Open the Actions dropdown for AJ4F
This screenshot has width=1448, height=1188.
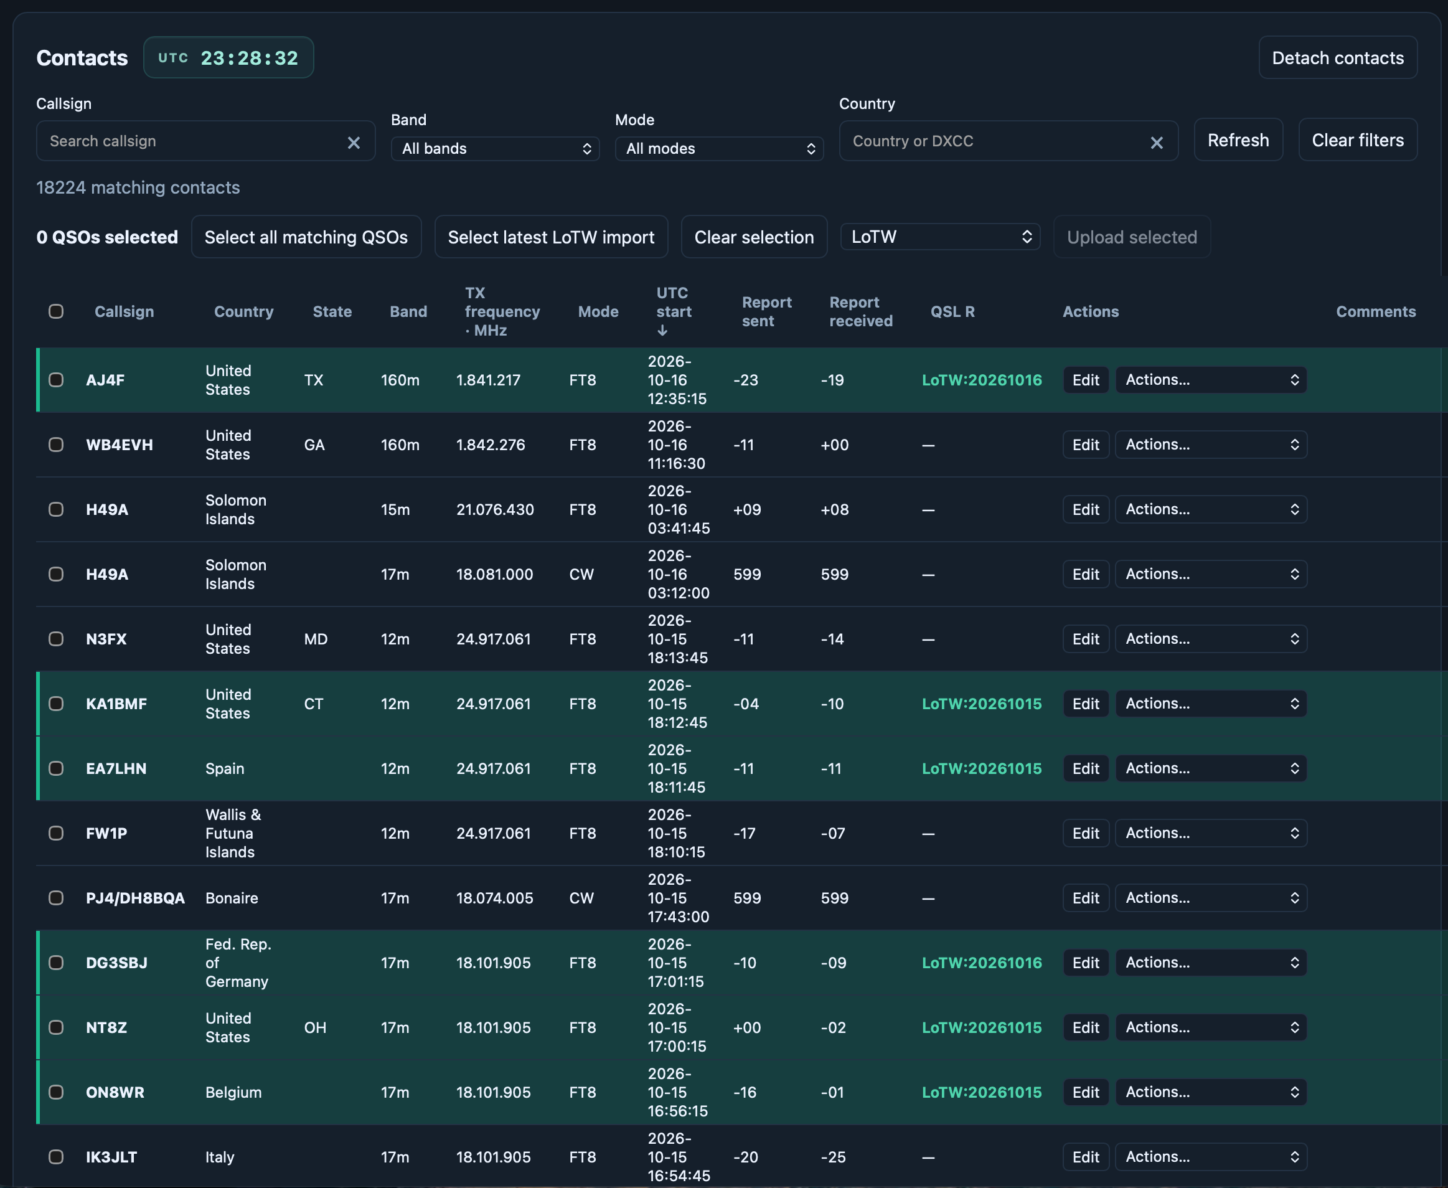coord(1211,380)
